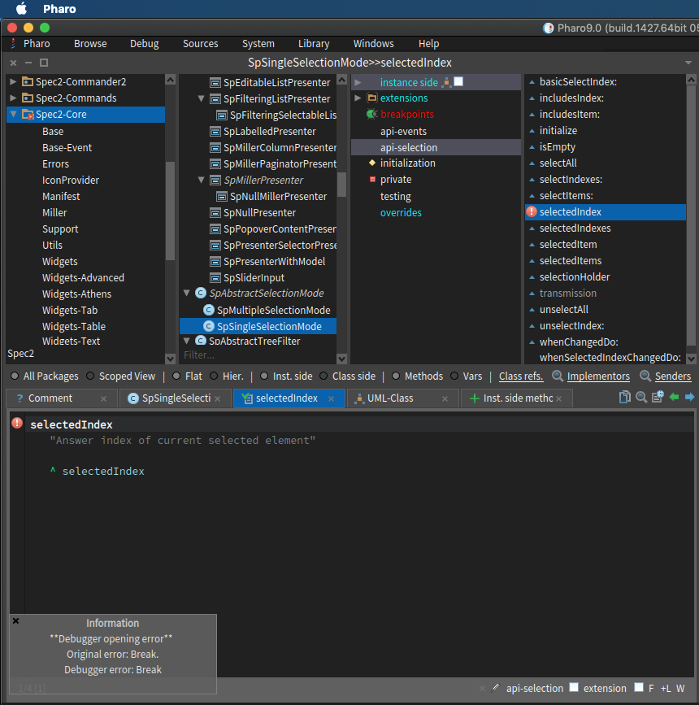This screenshot has height=705, width=699.
Task: Click the bug icon beside breakpoints protocol
Action: 371,115
